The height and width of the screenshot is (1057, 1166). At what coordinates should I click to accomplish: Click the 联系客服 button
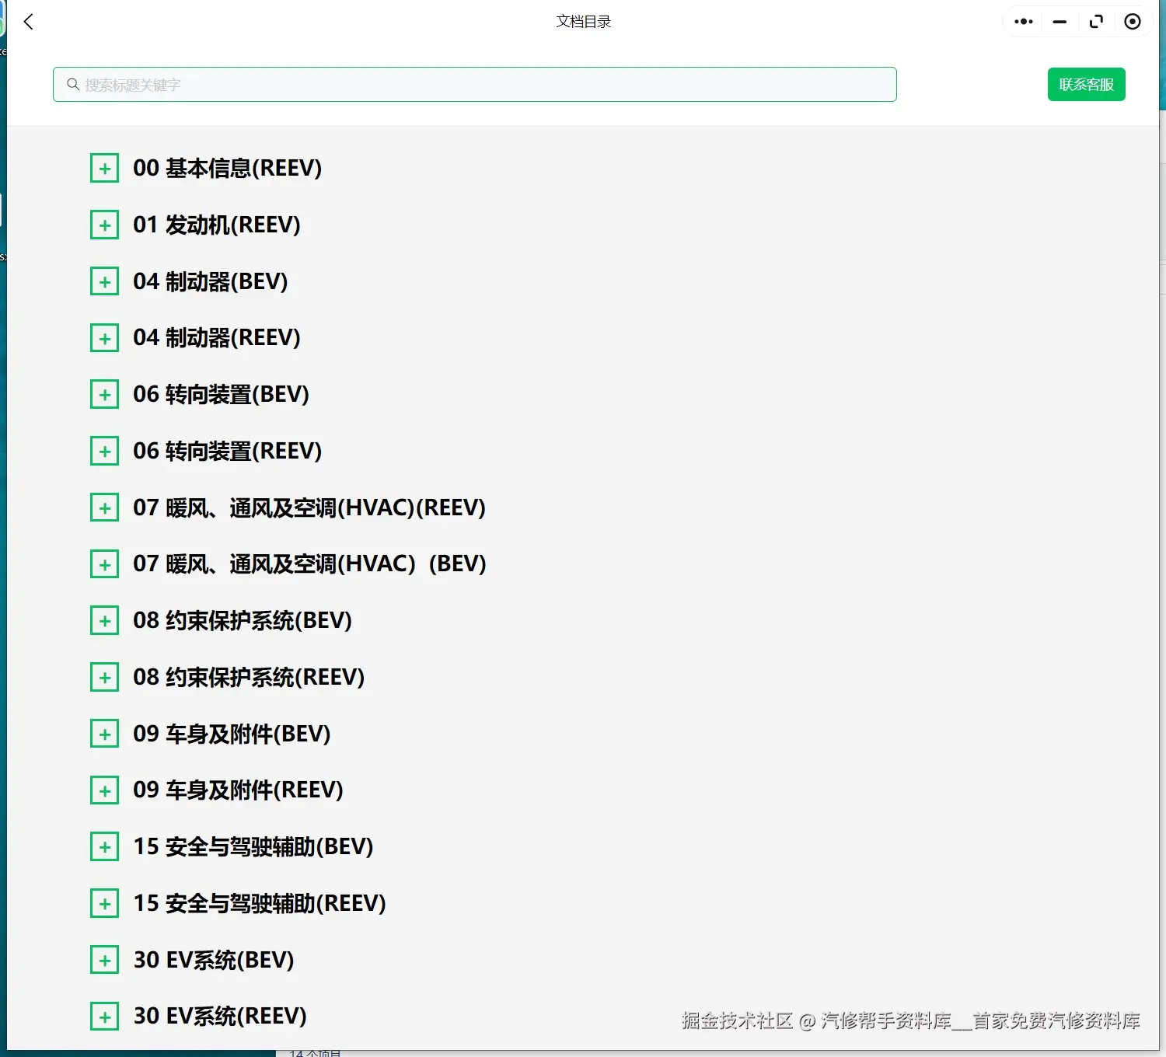pos(1085,84)
